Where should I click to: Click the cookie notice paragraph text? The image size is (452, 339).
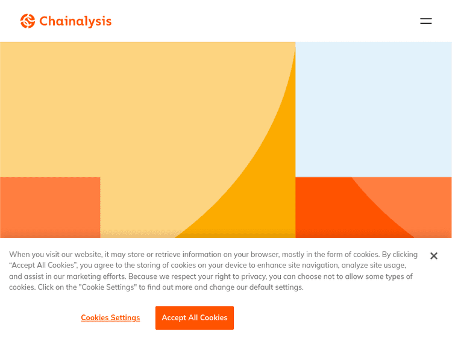coord(211,271)
